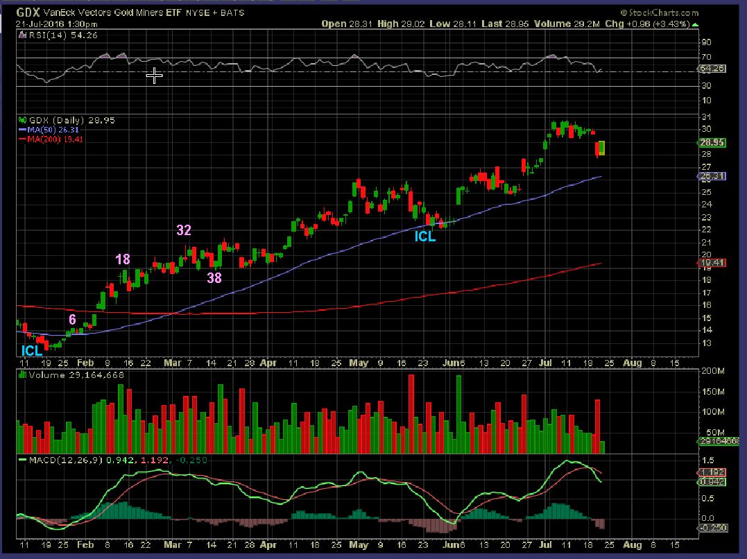
Task: Click the NYSE + BATS exchange label
Action: pos(215,13)
